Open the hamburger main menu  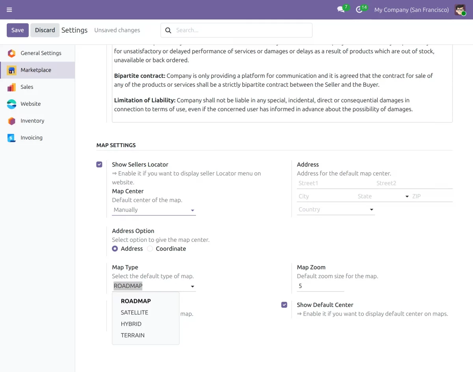[x=9, y=10]
